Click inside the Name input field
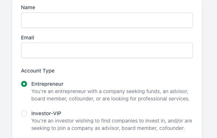 [x=107, y=20]
